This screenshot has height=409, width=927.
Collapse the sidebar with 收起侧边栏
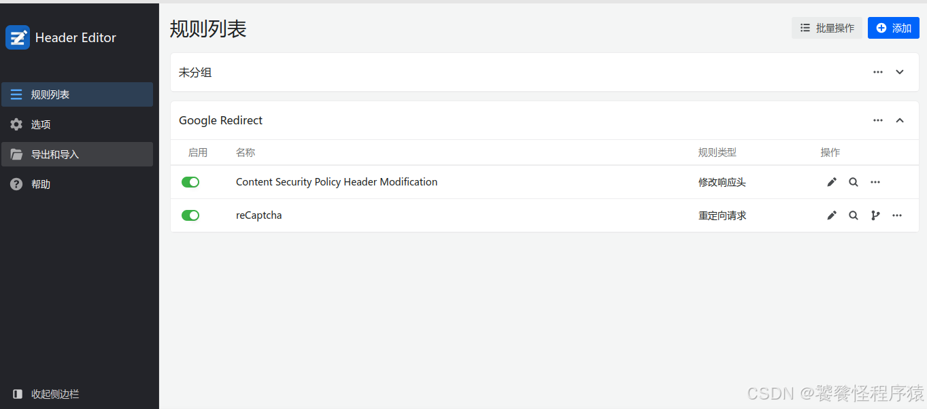click(x=46, y=394)
